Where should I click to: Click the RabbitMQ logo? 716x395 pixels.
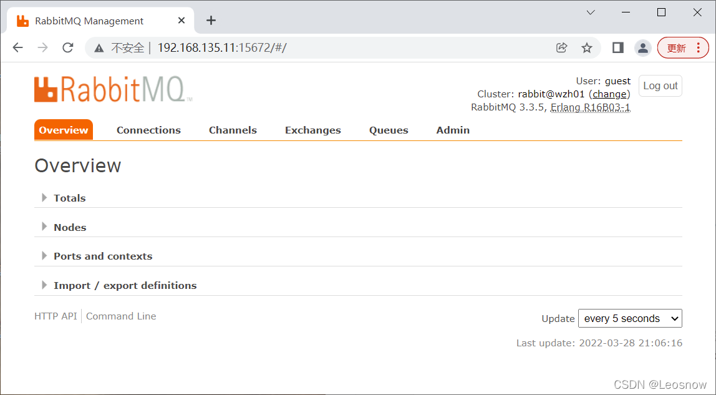point(114,89)
